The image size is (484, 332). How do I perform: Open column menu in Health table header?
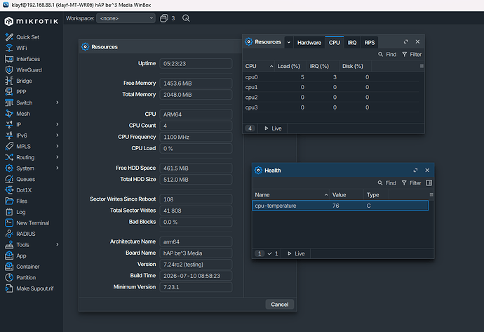431,195
